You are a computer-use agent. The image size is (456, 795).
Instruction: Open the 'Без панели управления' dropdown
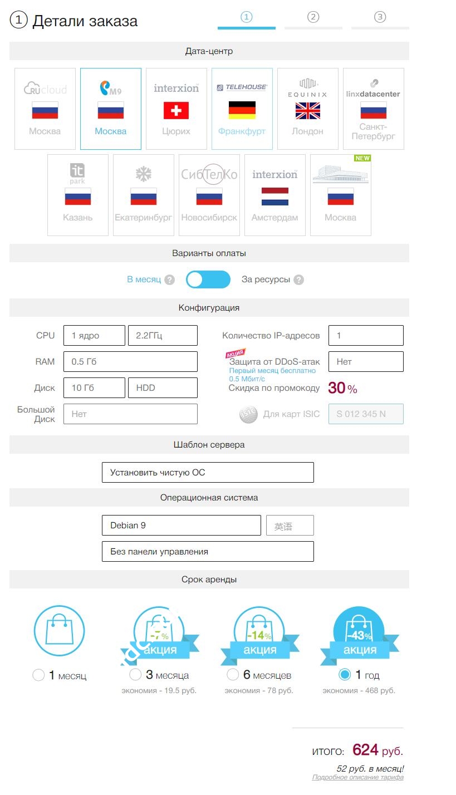click(208, 552)
